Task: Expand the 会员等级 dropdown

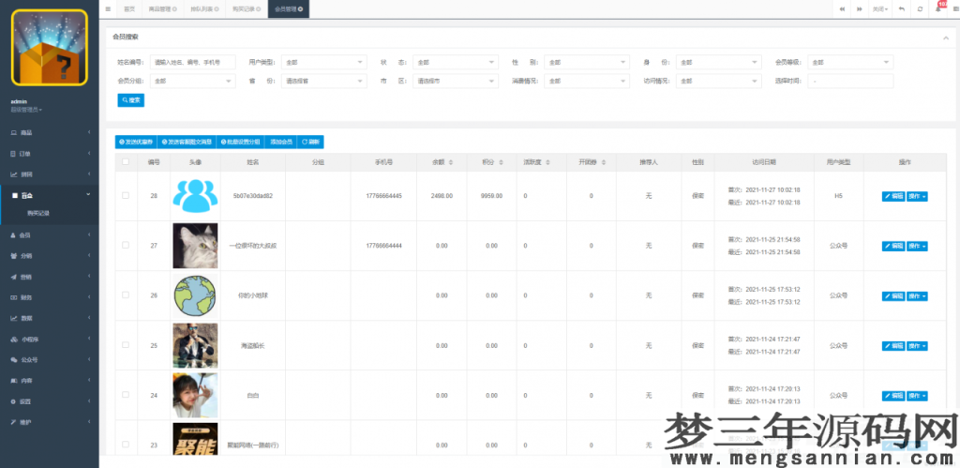Action: [849, 62]
